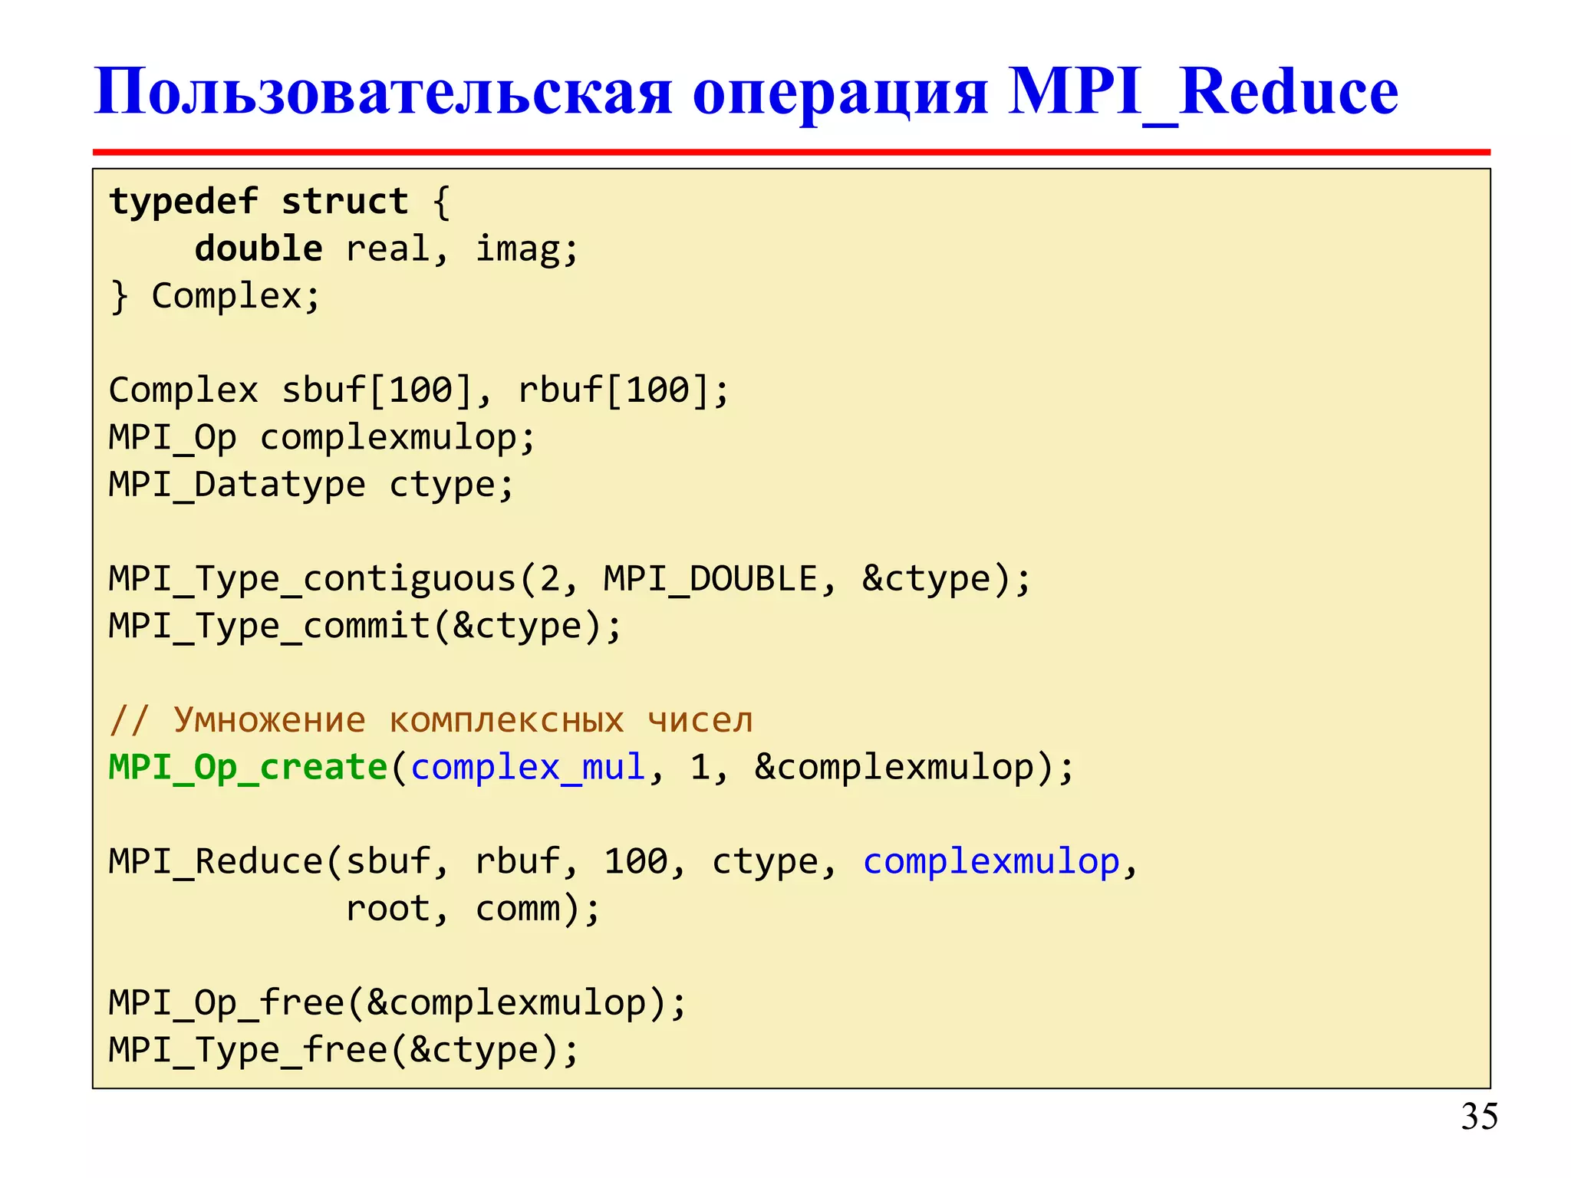The width and height of the screenshot is (1571, 1178).
Task: Click the blue 'complex_mul' argument
Action: [528, 768]
